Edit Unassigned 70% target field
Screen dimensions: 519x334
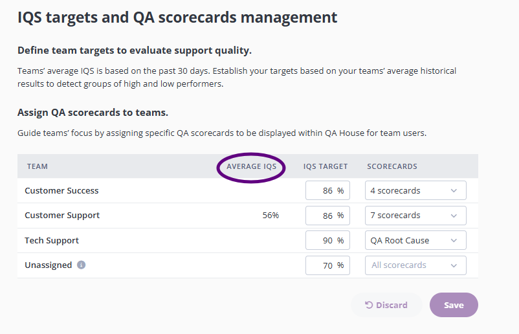(327, 265)
